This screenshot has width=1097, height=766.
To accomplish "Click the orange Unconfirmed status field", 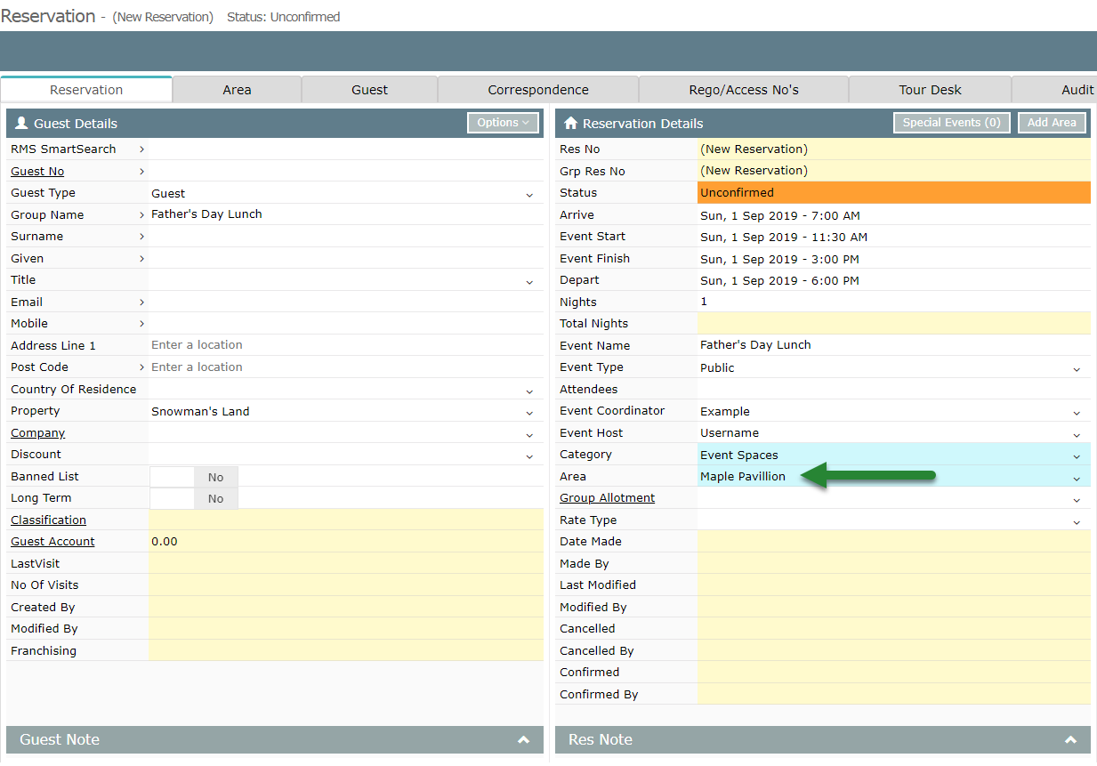I will 893,193.
